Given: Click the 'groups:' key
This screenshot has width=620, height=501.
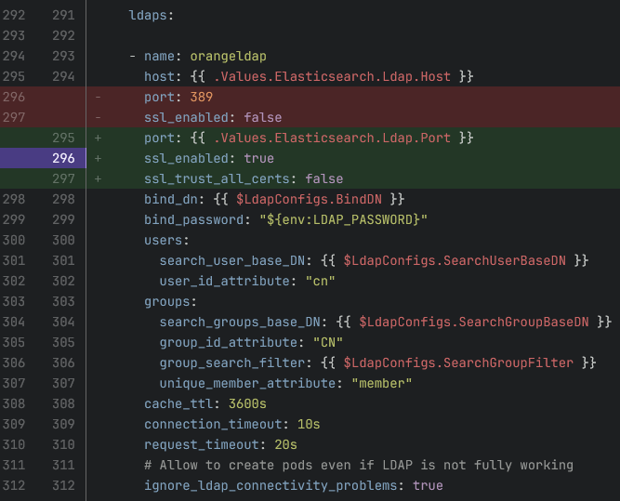Looking at the screenshot, I should click(170, 302).
